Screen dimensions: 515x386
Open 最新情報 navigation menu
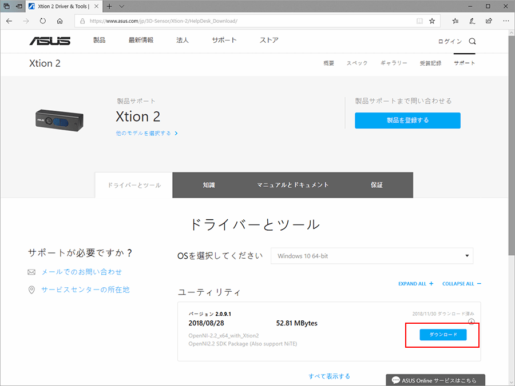pos(141,40)
